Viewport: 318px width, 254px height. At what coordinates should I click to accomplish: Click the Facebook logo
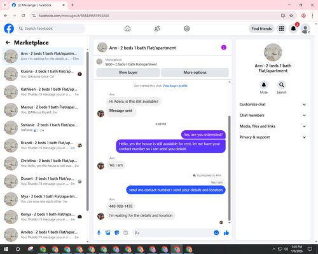[9, 29]
